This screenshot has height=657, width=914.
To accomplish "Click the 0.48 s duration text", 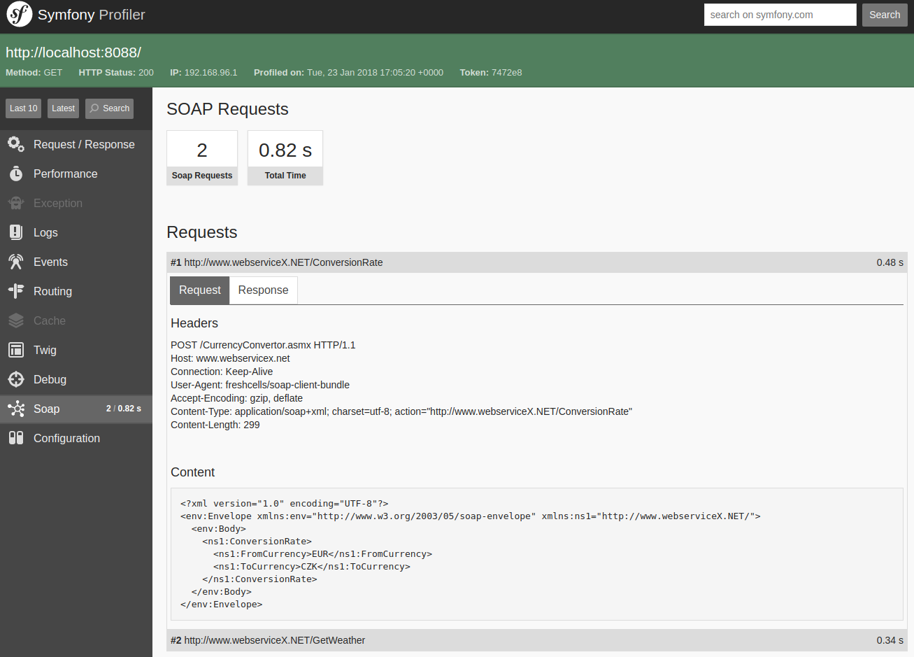I will click(890, 262).
